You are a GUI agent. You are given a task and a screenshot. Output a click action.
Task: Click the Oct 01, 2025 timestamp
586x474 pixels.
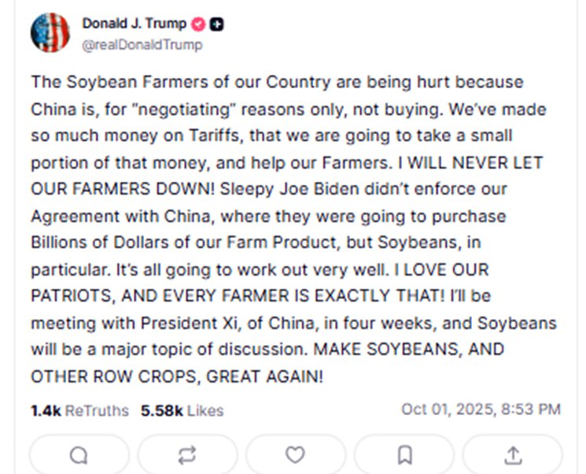[x=481, y=409]
